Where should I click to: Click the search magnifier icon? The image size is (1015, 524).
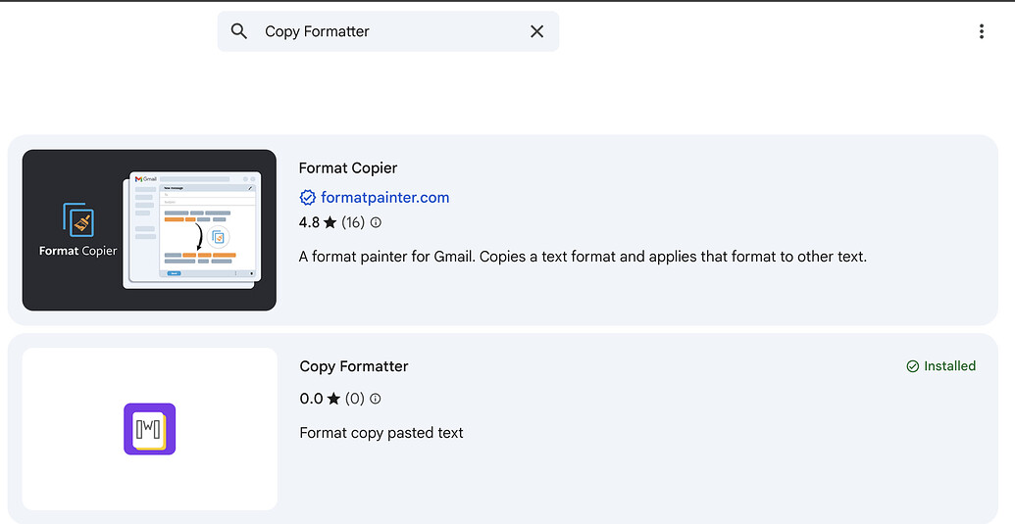pos(239,31)
